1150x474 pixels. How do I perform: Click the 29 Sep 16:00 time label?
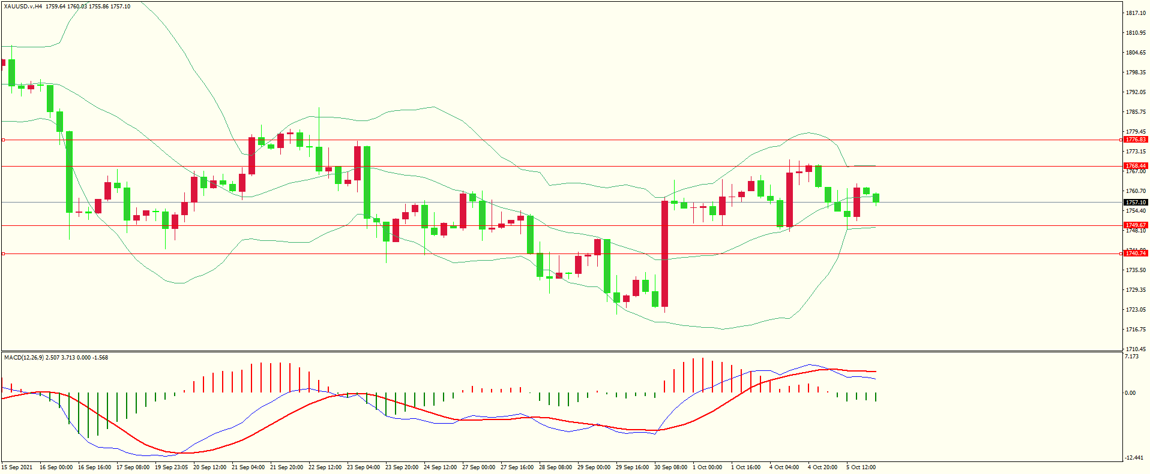point(632,467)
